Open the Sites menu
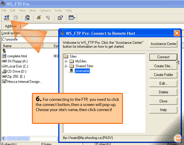Image resolution: width=184 pixels, height=145 pixels. 32,11
